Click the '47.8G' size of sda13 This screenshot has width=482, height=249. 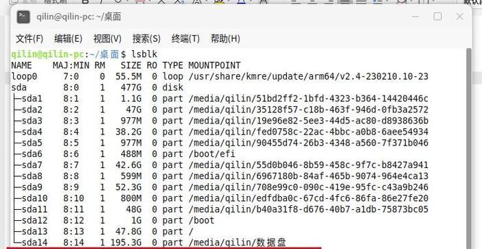(128, 231)
